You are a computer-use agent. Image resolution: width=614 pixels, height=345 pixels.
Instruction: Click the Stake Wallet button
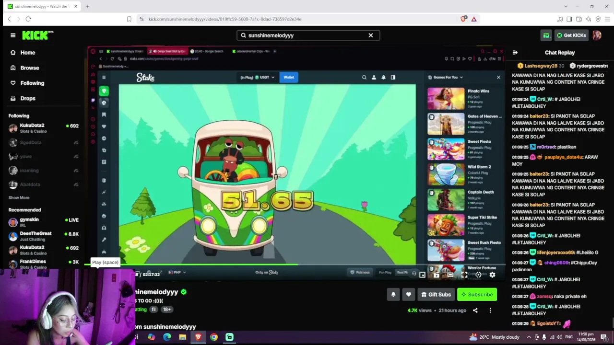289,77
